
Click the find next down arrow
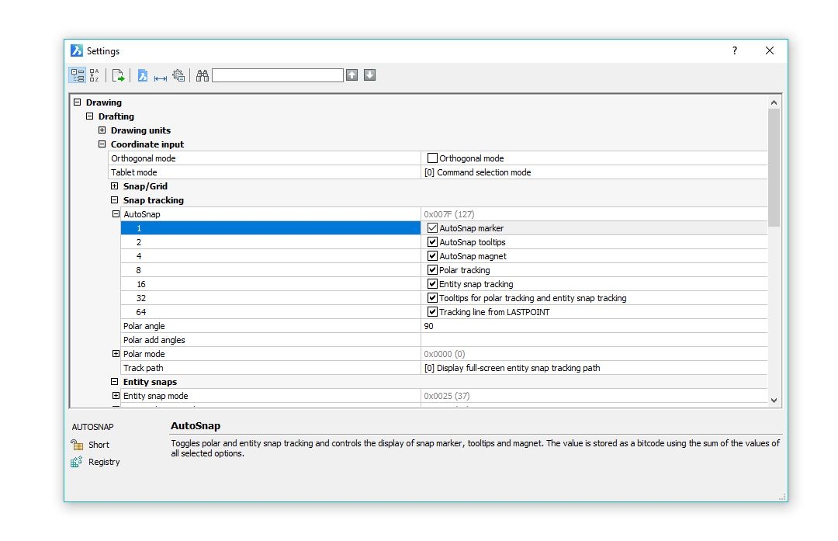click(370, 75)
